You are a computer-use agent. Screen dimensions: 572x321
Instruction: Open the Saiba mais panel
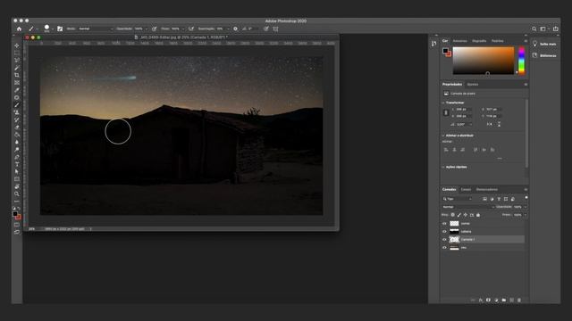click(x=544, y=44)
